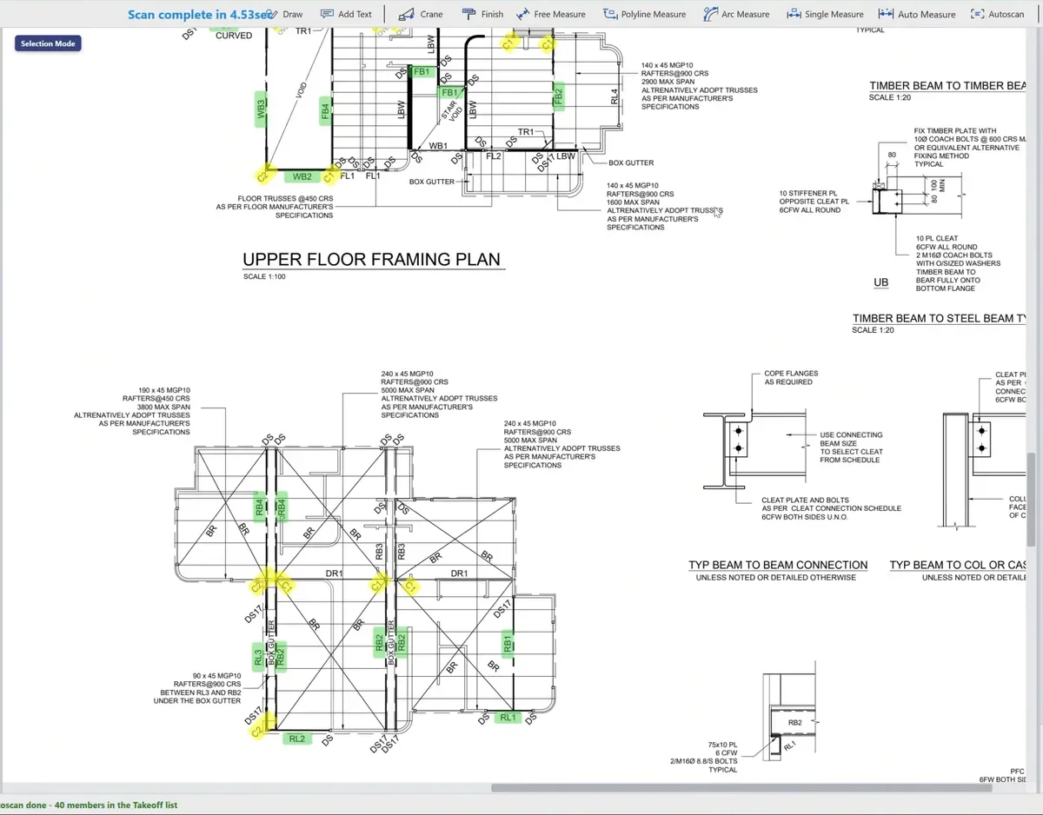Viewport: 1043px width, 815px height.
Task: Click the vertical scrollbar thumb on the right
Action: pyautogui.click(x=1032, y=500)
